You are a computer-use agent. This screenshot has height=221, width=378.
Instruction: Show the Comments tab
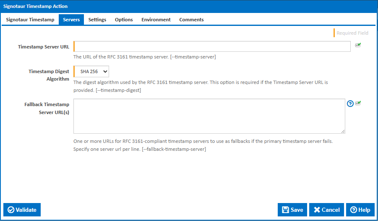[191, 20]
